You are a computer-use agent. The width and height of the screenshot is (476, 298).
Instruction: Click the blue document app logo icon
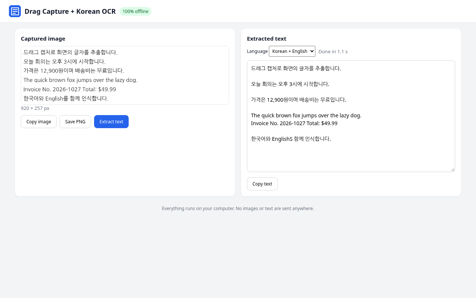coord(15,11)
